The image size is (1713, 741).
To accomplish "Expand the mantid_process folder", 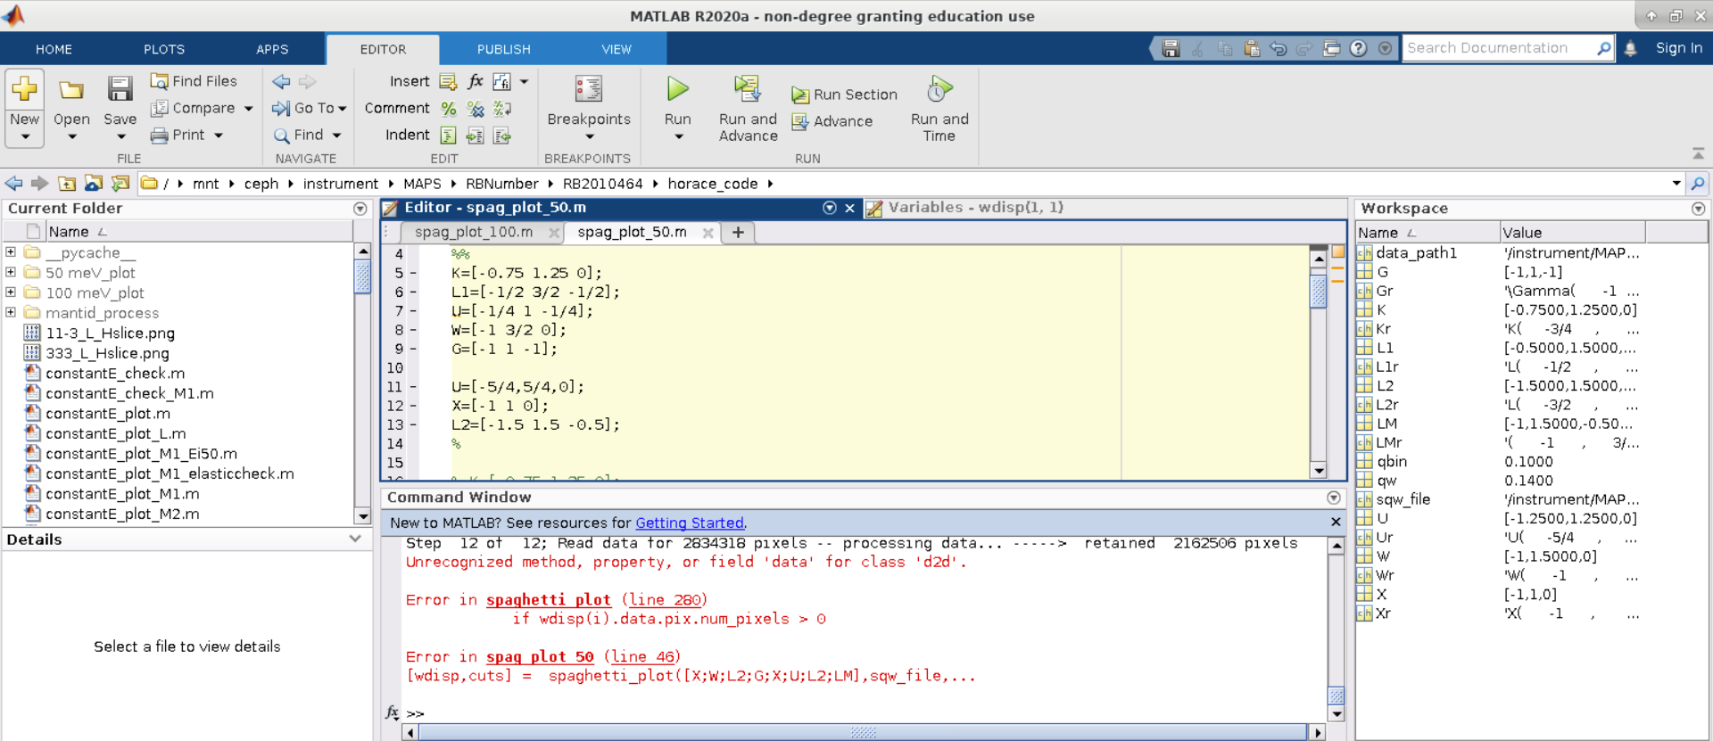I will point(11,312).
